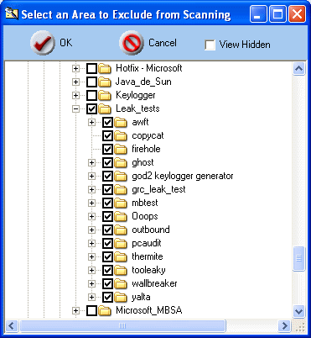Select the wallbreaker folder icon
This screenshot has height=338, width=311.
(x=121, y=283)
